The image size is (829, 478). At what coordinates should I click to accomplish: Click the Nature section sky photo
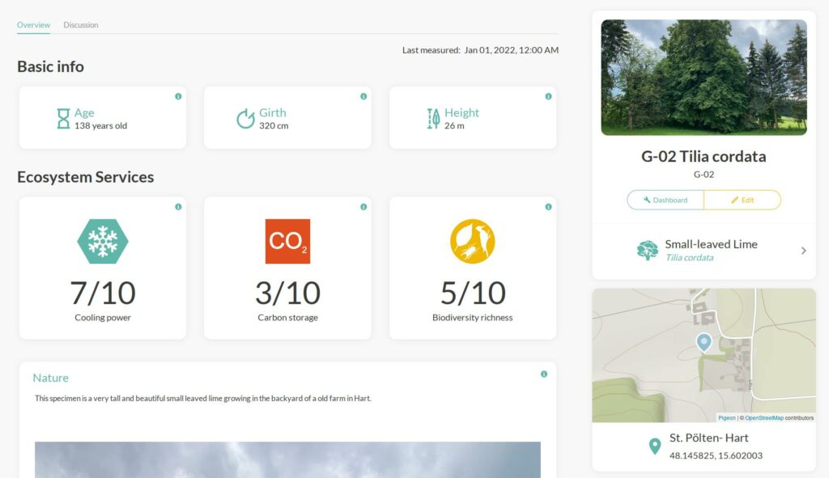287,460
